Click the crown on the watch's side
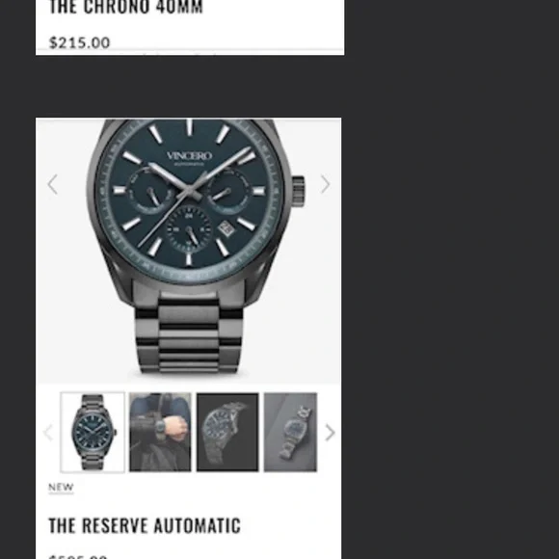 pos(299,191)
